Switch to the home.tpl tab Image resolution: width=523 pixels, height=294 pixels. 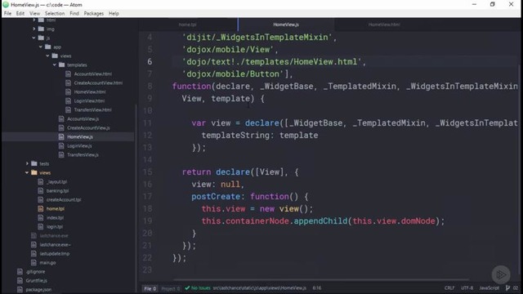point(188,24)
